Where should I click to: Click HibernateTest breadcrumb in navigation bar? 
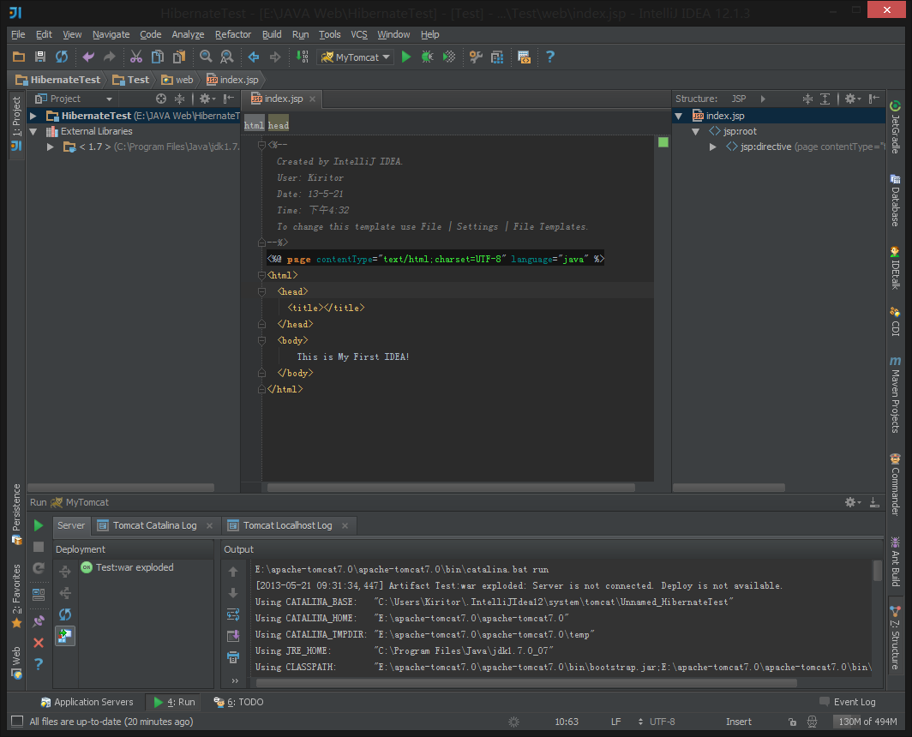[58, 80]
